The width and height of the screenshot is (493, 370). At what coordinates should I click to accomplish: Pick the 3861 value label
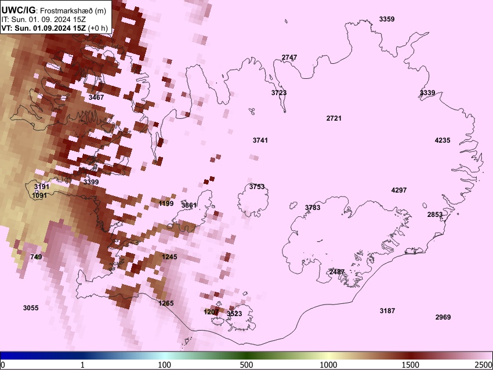(189, 205)
